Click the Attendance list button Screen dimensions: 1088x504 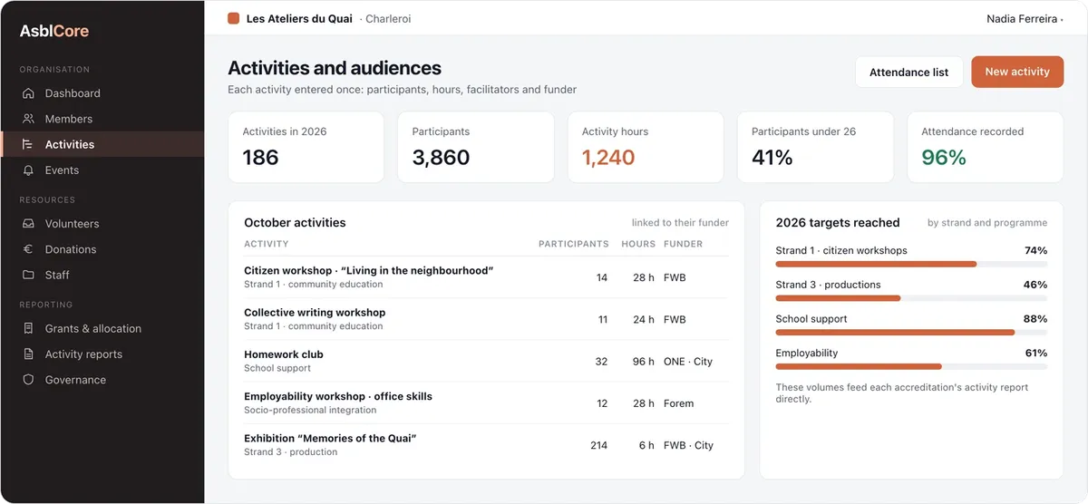coord(908,72)
